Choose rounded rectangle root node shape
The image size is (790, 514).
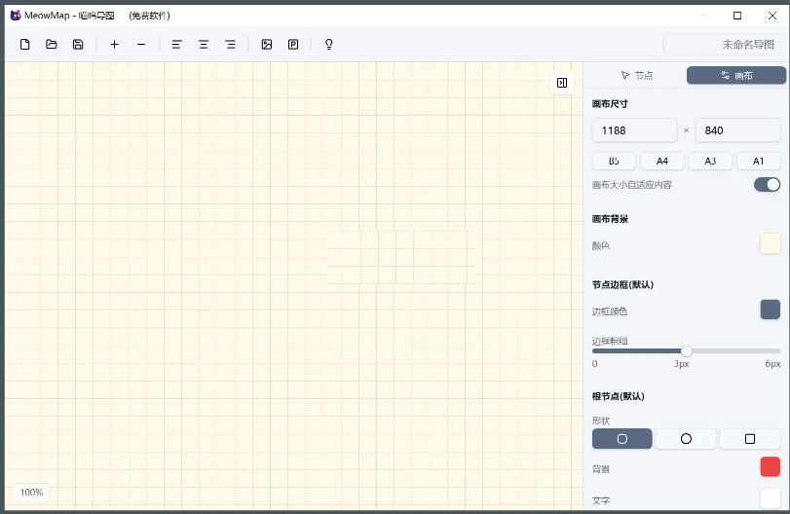(x=622, y=439)
